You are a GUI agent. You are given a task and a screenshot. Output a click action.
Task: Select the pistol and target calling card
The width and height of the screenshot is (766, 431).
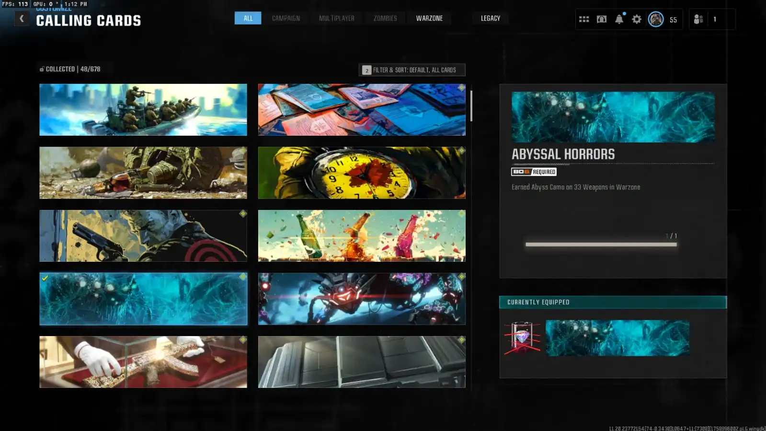click(x=143, y=236)
